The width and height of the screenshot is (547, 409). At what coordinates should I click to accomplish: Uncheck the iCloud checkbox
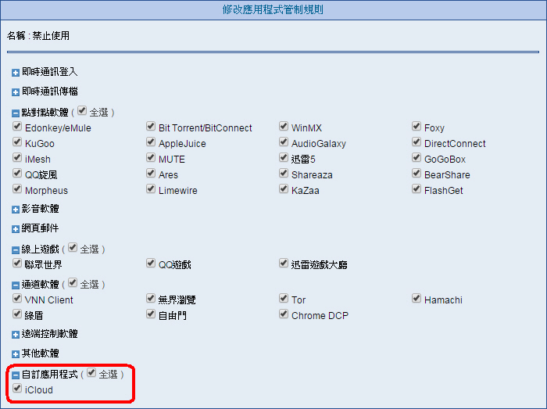coord(17,388)
